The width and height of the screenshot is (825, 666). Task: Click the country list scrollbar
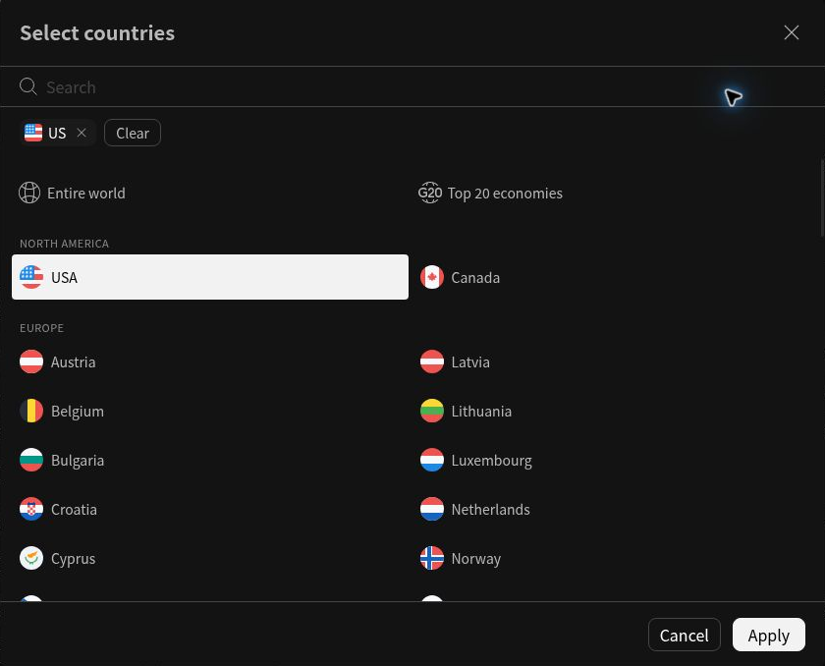(822, 197)
